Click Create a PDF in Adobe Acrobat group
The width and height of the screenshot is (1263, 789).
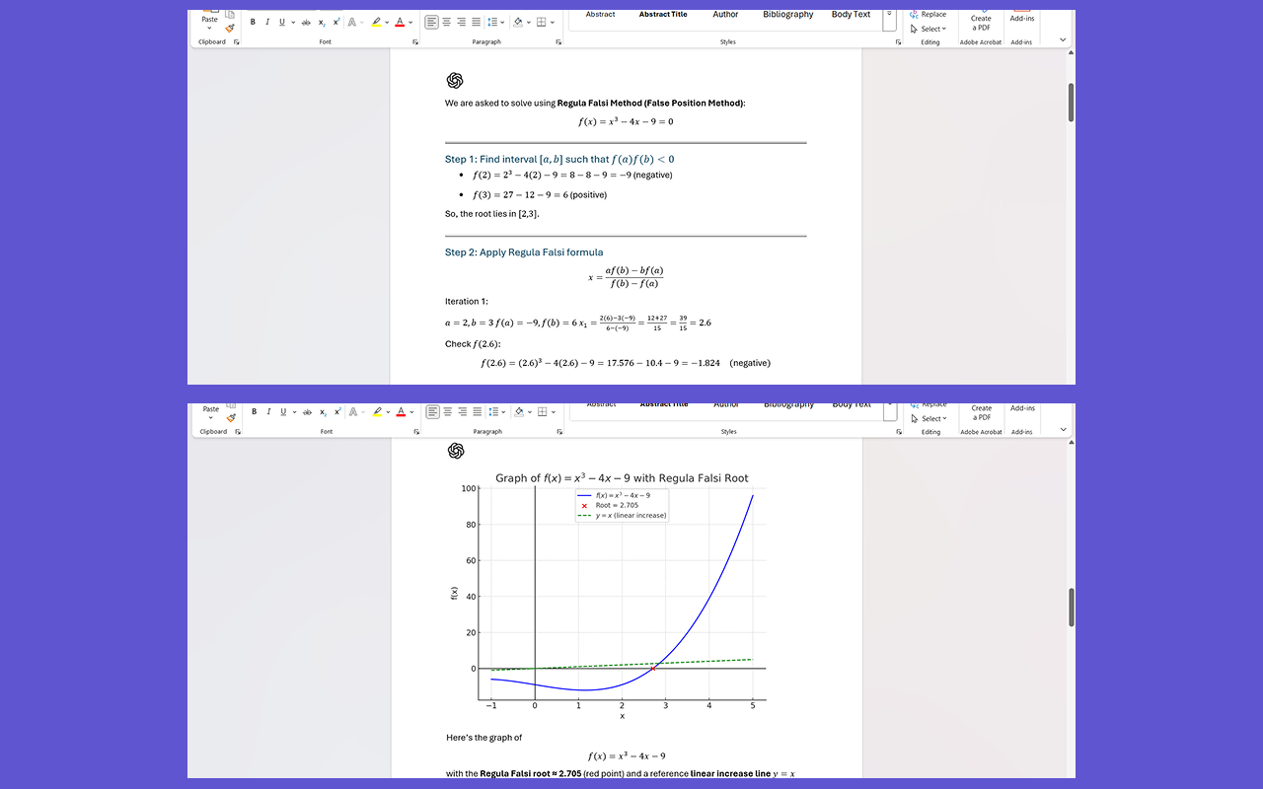point(980,22)
